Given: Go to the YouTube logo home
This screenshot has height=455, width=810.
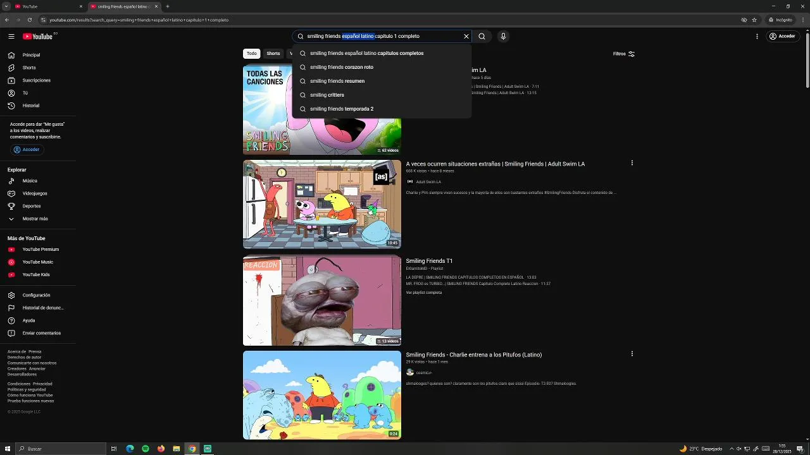Looking at the screenshot, I should [38, 37].
